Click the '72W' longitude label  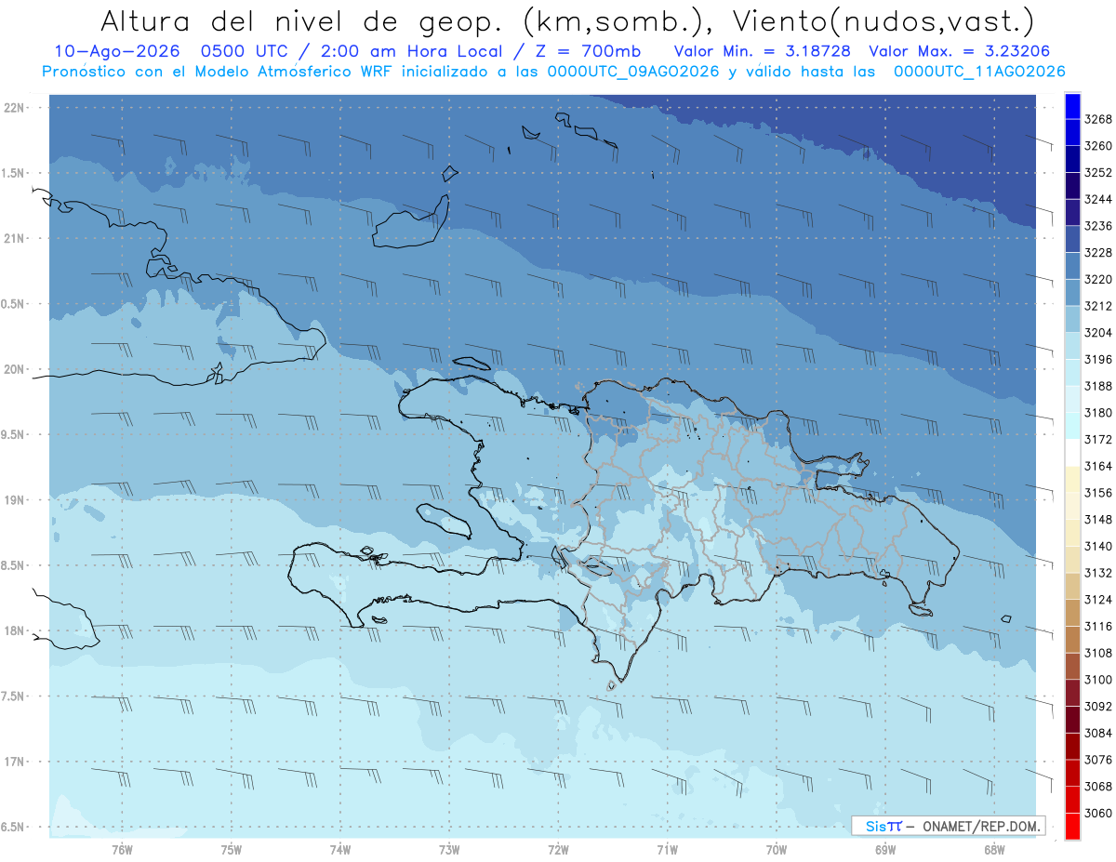(558, 850)
